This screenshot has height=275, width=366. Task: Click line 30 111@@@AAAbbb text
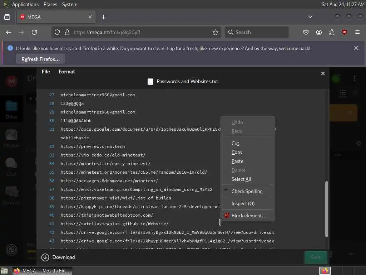point(76,121)
